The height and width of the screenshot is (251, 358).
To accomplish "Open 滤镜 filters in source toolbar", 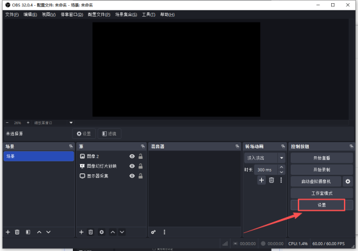I will click(110, 134).
